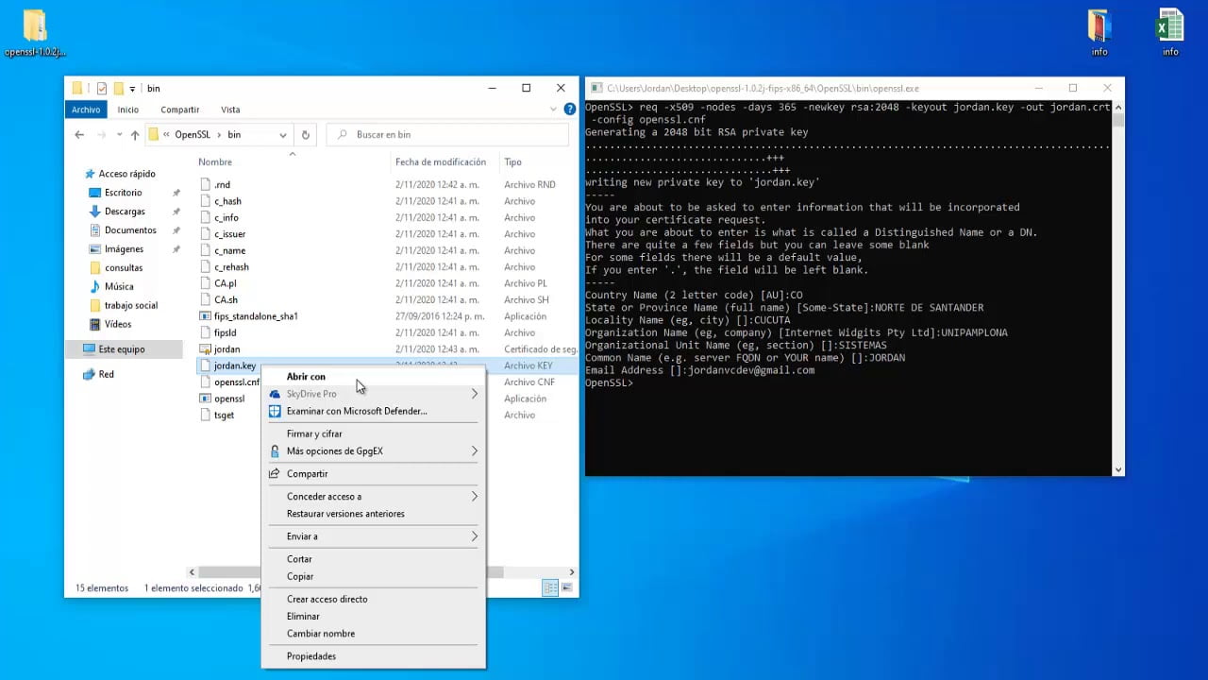This screenshot has width=1208, height=680.
Task: Click the refresh button beside address bar
Action: [305, 135]
